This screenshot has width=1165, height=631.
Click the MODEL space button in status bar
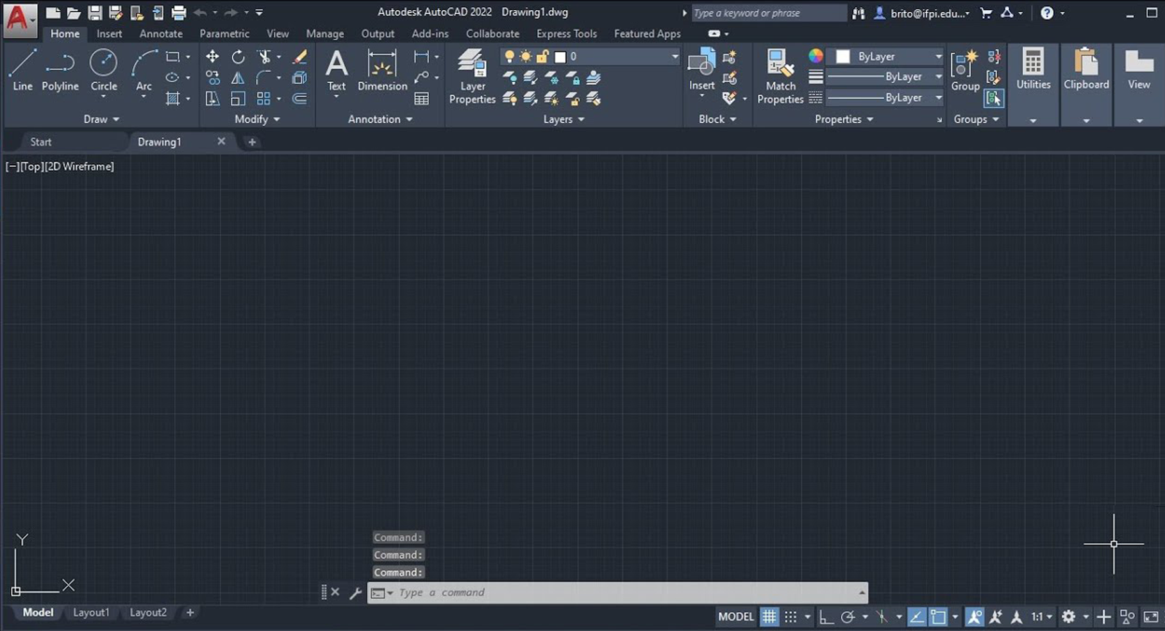736,617
